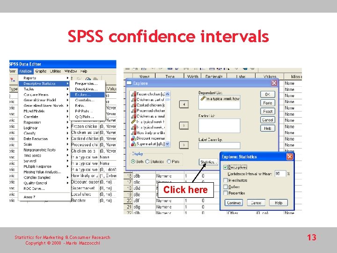Viewport: 337px width, 253px height.
Task: Open the Utilities menu
Action: click(55, 71)
